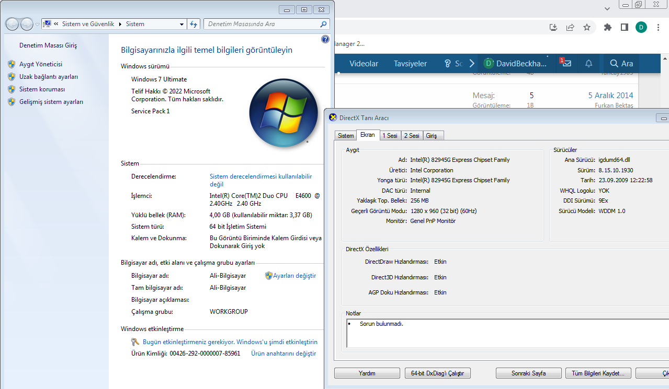Click the Windows activation required link

click(x=230, y=342)
